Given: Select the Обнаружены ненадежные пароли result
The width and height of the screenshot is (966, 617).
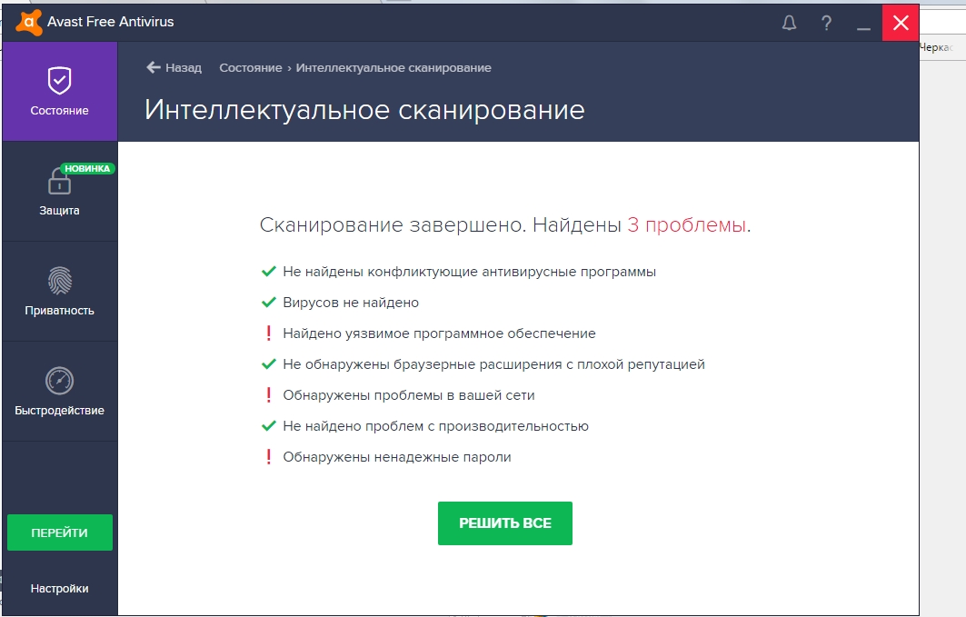Looking at the screenshot, I should coord(396,457).
